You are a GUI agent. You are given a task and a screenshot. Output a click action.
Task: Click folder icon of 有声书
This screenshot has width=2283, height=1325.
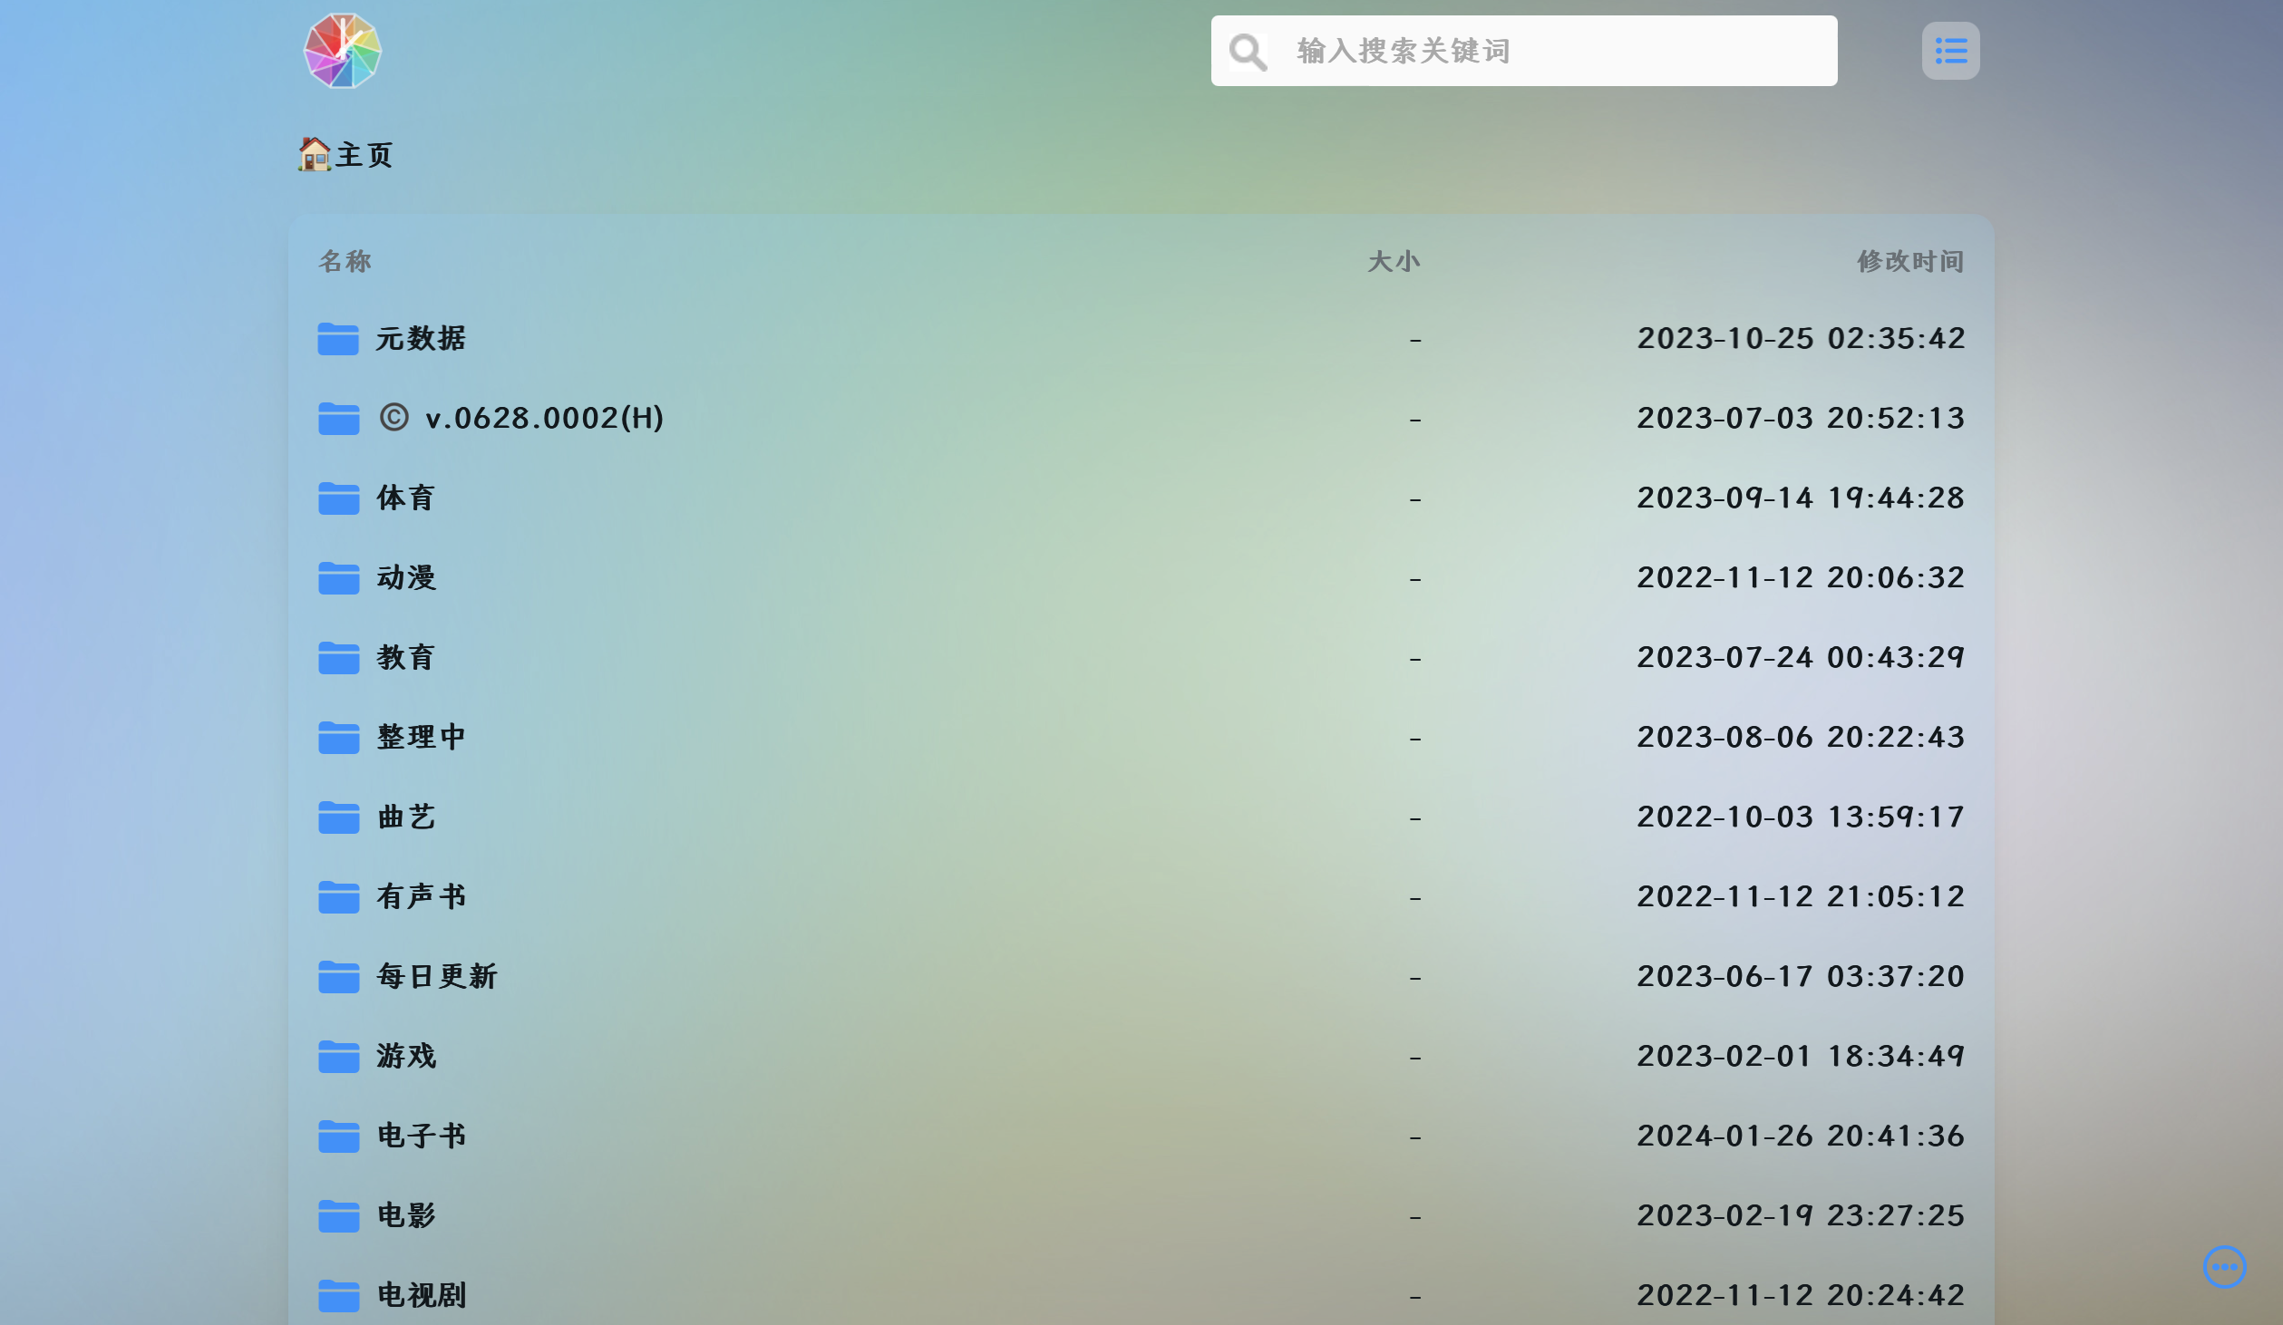tap(338, 897)
